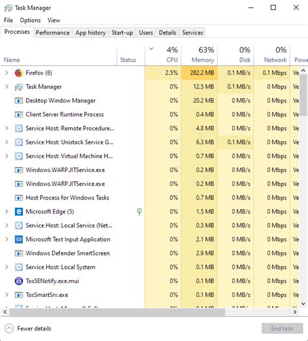Click the Task Manager process row icon
The width and height of the screenshot is (308, 341).
[19, 87]
